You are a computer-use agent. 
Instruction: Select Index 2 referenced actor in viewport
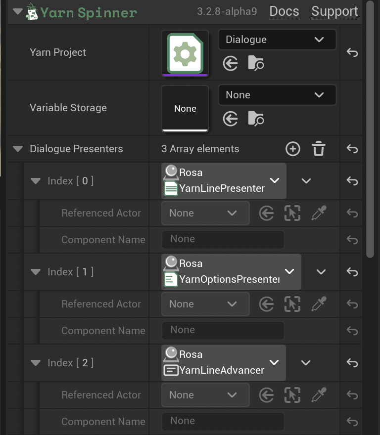click(292, 395)
